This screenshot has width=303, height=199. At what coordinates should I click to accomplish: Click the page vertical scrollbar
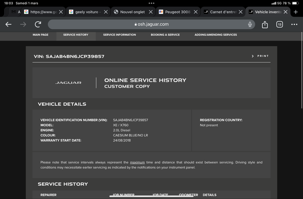[x=301, y=71]
